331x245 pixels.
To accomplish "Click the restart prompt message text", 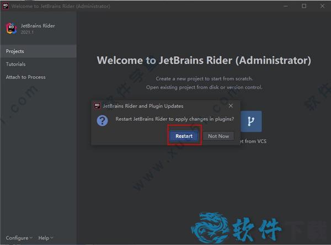I will [x=174, y=119].
